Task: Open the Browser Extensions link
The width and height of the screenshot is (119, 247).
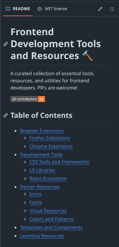Action: tap(42, 131)
